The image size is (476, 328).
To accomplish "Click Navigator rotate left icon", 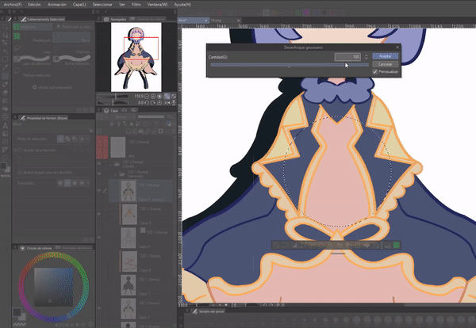I will click(x=147, y=103).
